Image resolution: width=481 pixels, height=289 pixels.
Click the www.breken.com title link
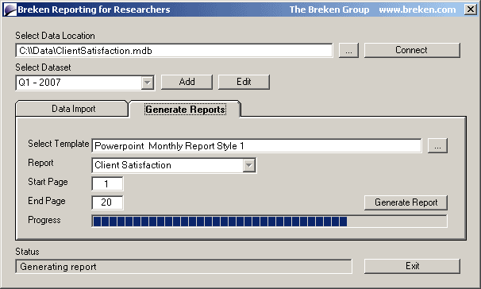(x=418, y=10)
